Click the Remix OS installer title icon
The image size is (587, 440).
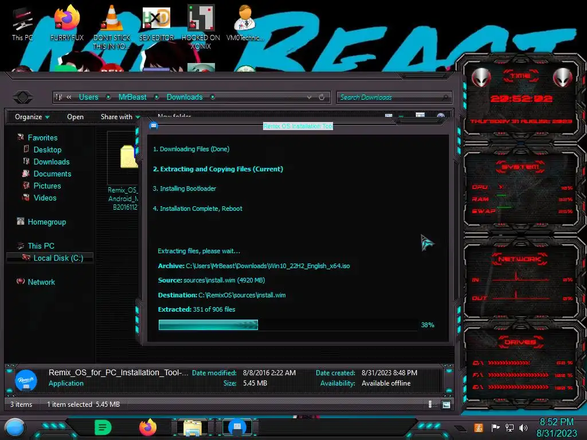tap(154, 125)
